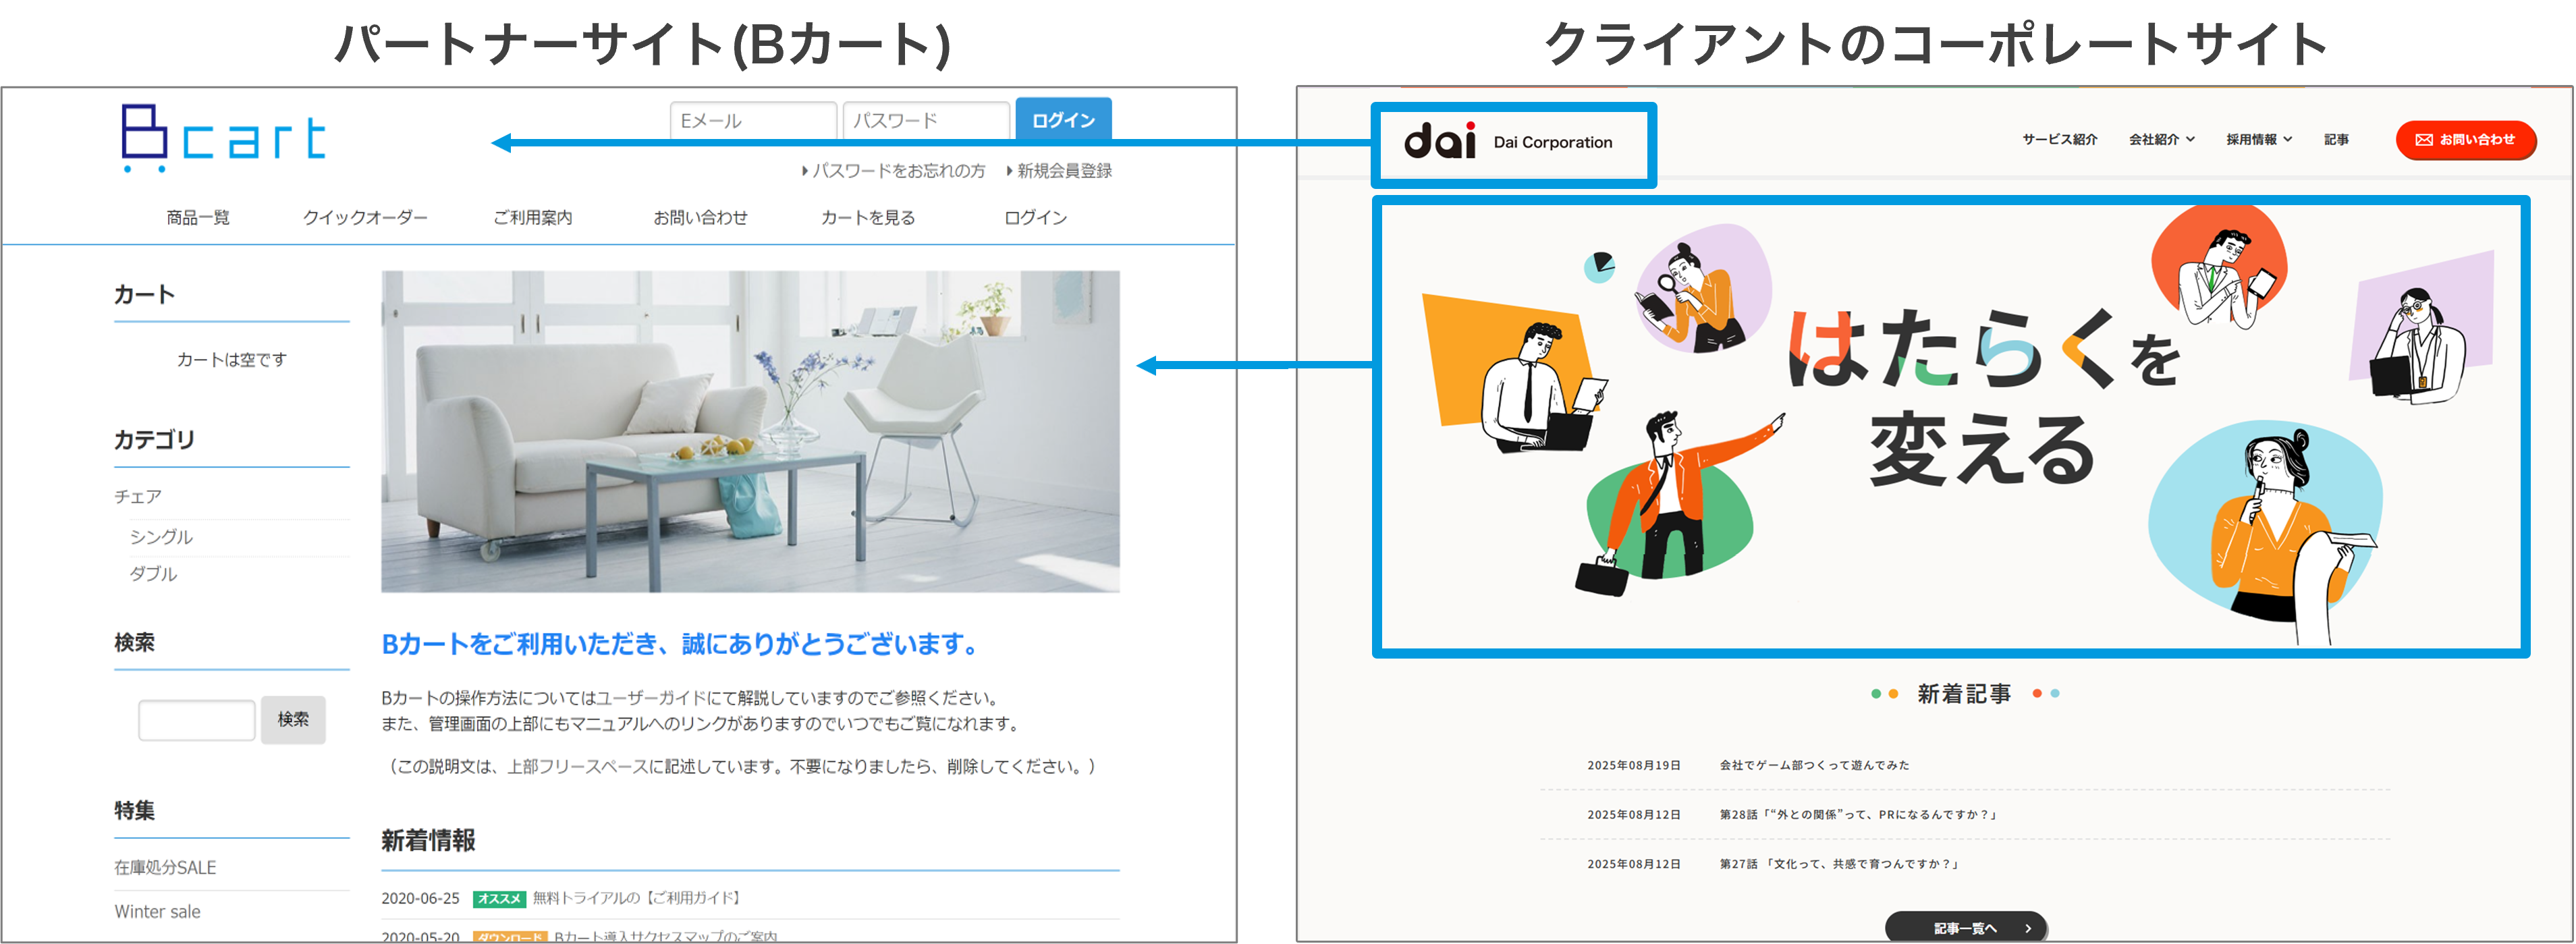Open サービス紹介 in corporate site menu

[x=2059, y=140]
